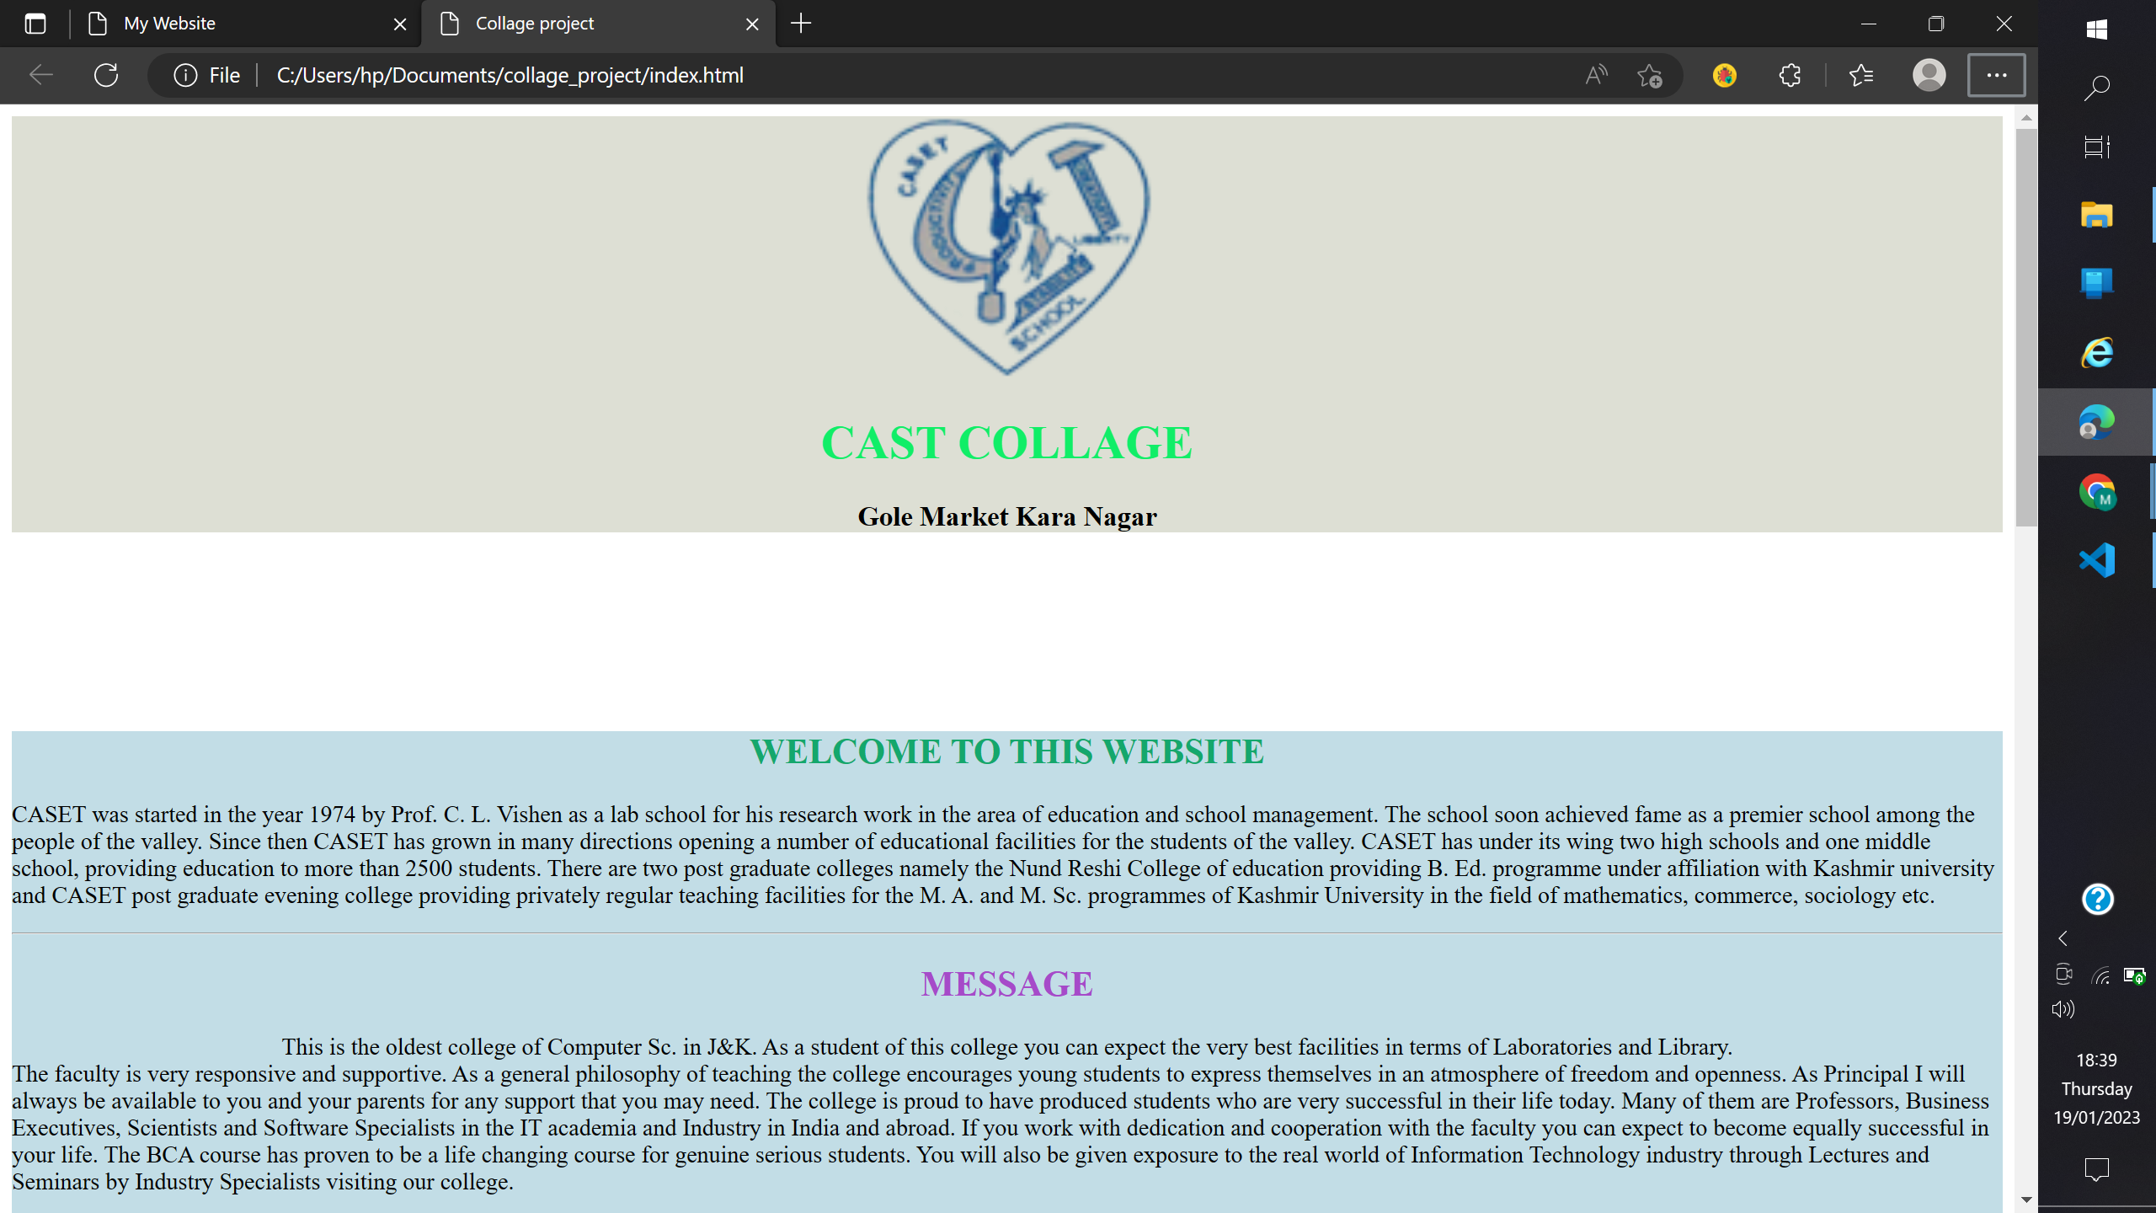The height and width of the screenshot is (1213, 2156).
Task: Open File Explorer from the taskbar
Action: [x=2097, y=215]
